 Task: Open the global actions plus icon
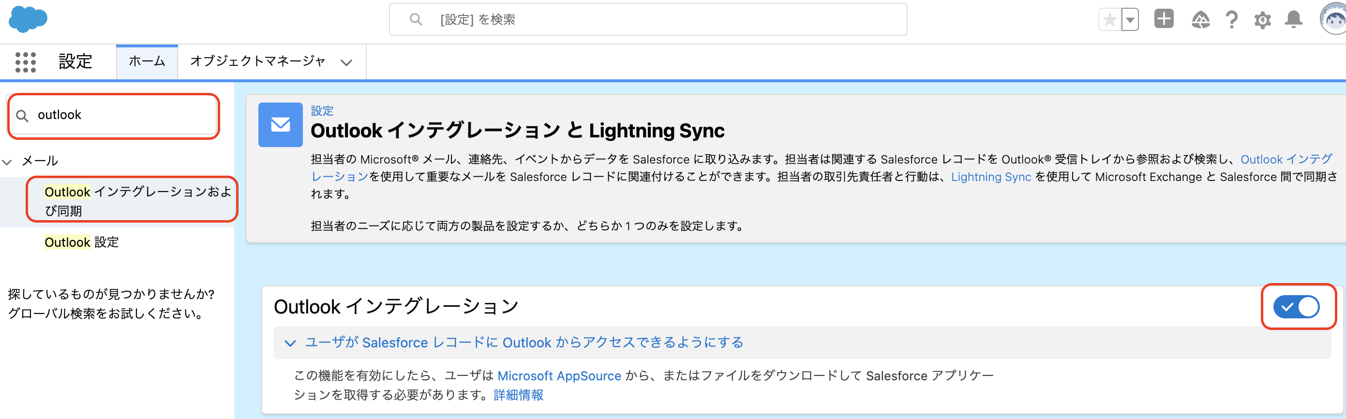point(1164,19)
